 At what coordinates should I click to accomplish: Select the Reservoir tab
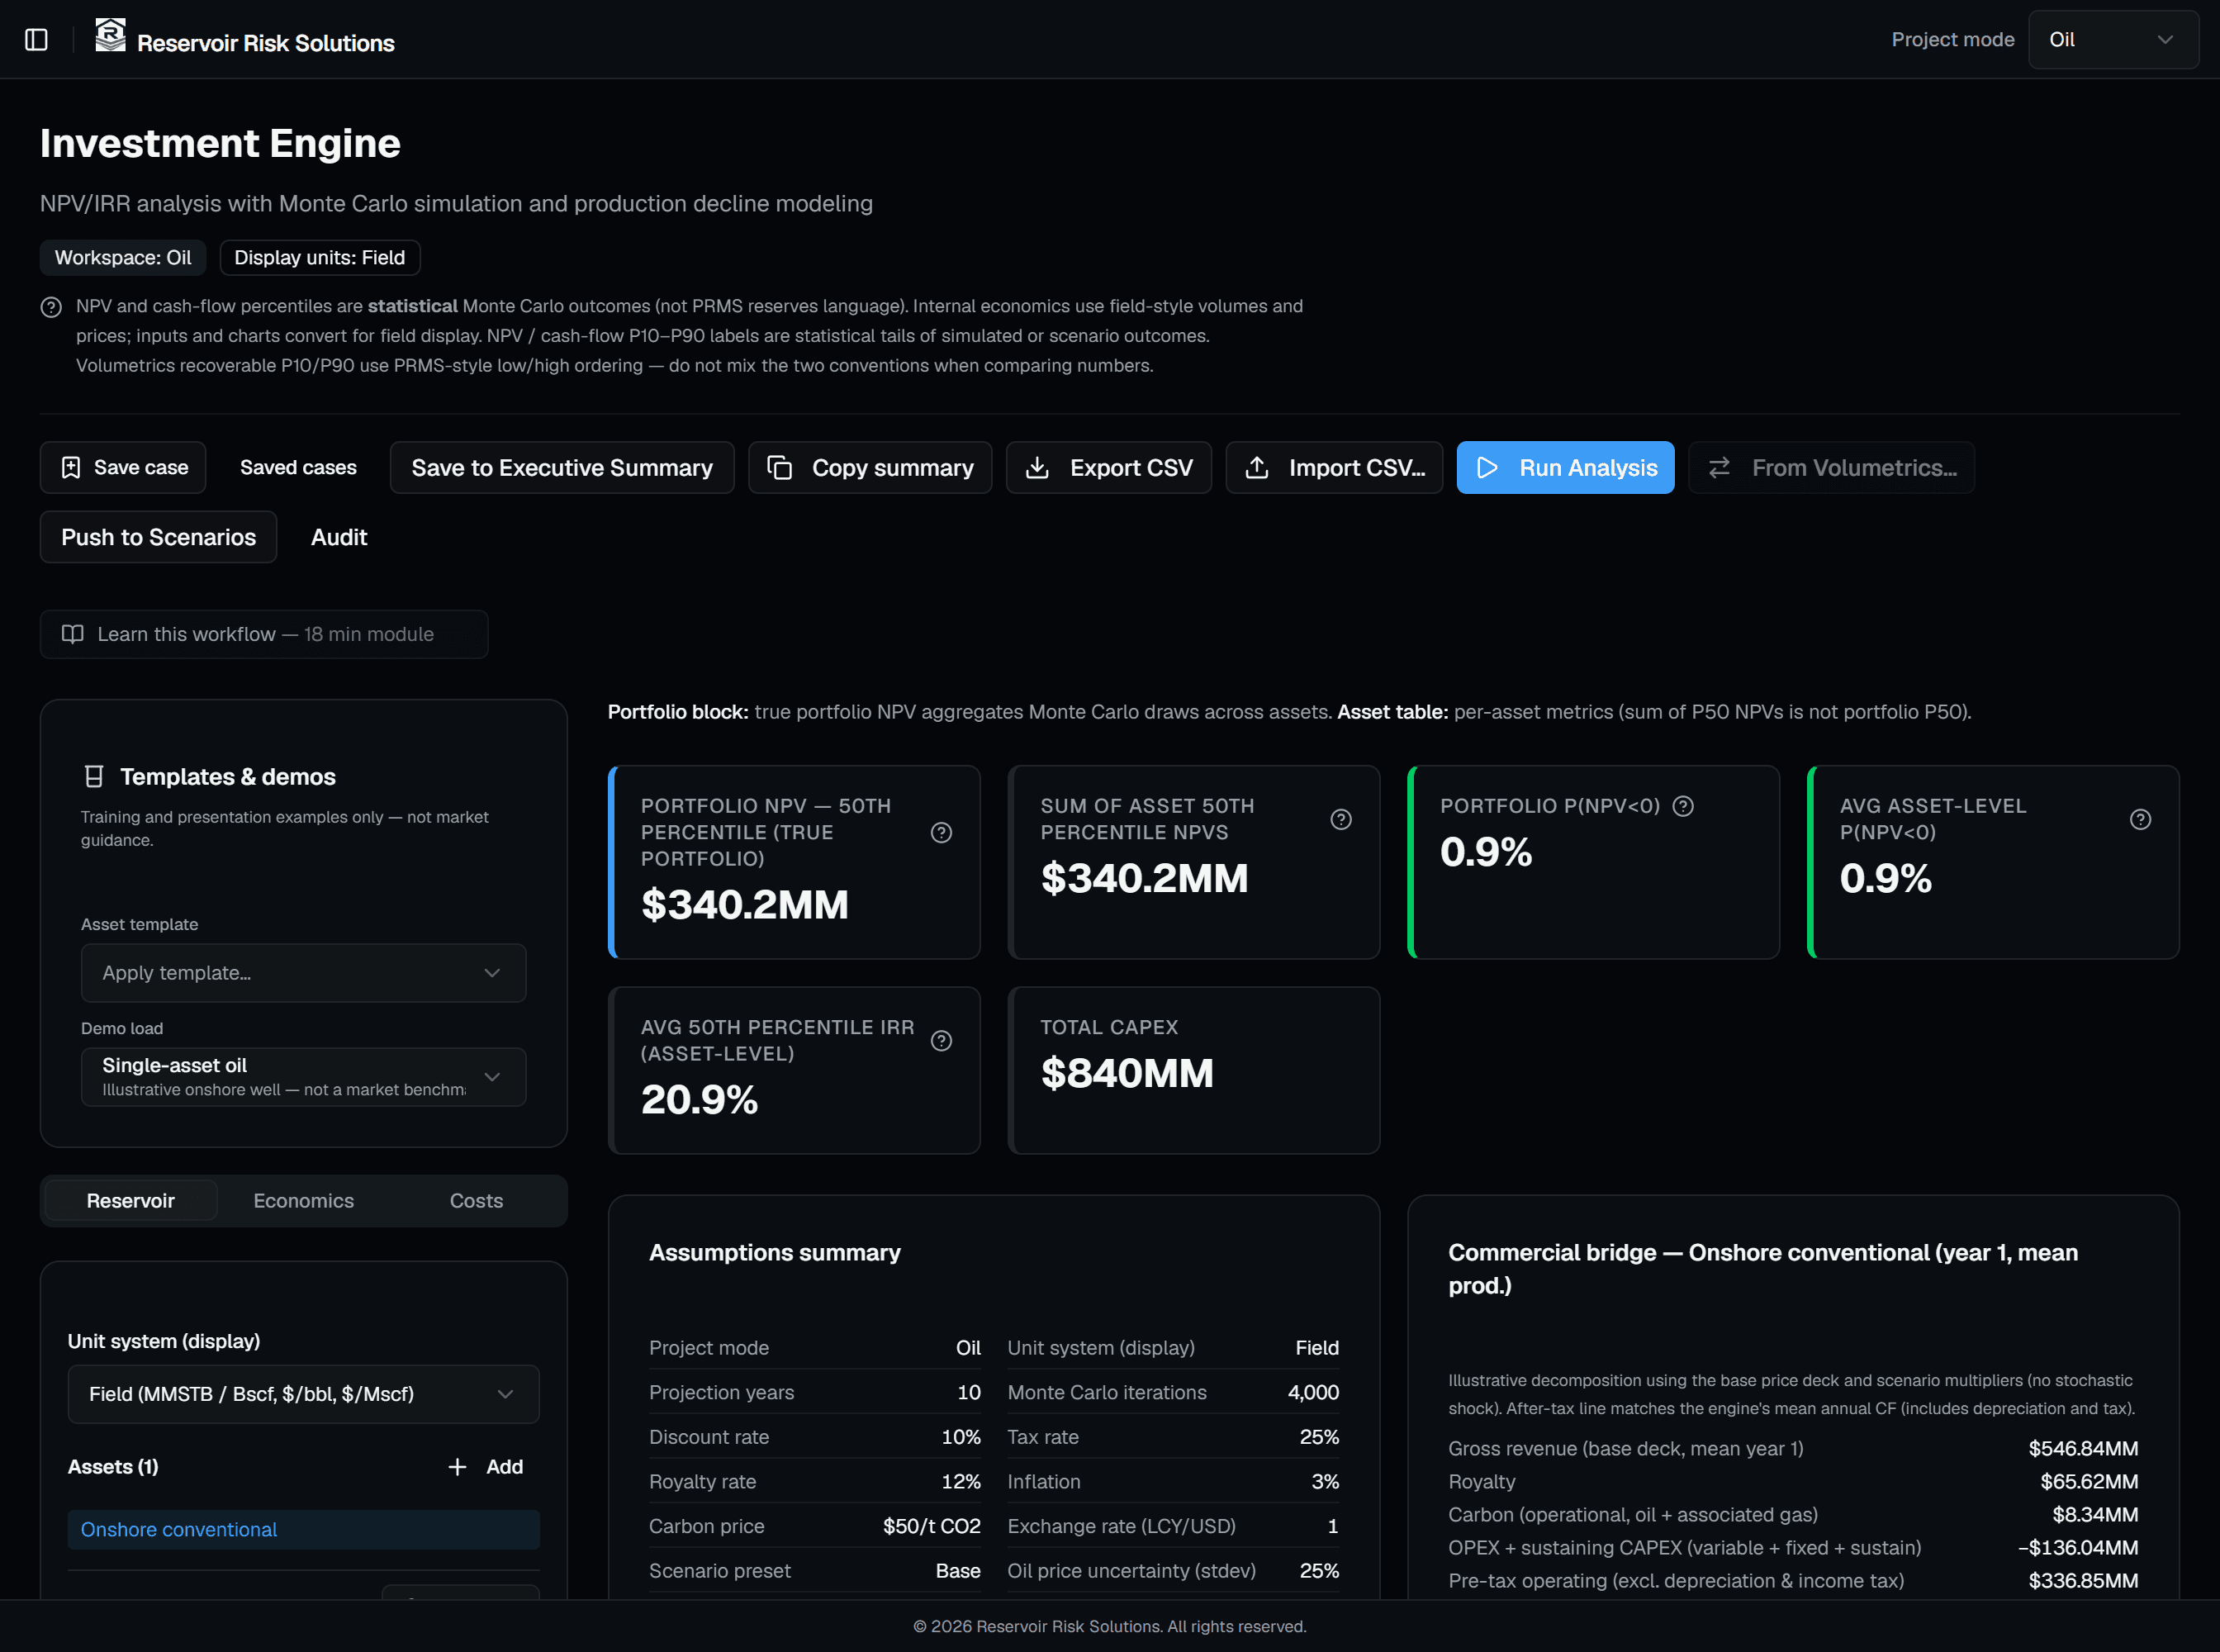pos(130,1201)
